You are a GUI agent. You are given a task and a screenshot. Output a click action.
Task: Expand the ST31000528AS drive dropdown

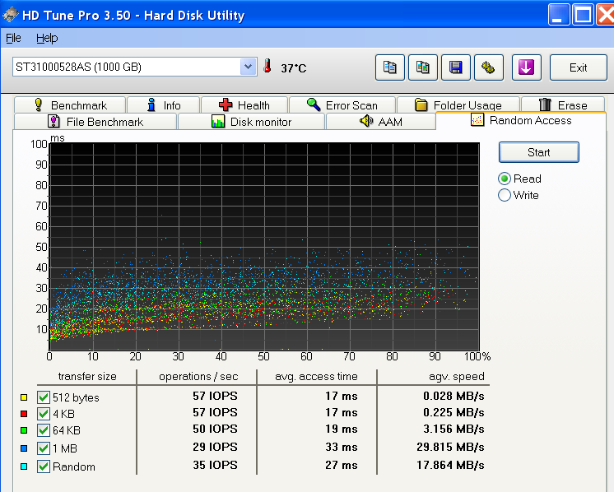[x=248, y=67]
